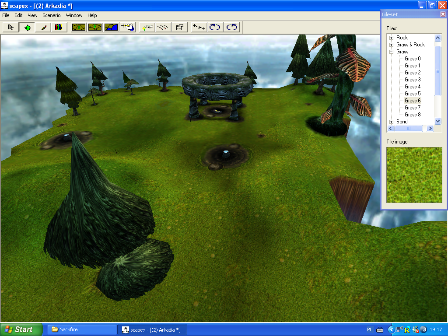
Task: Open the properties sheet icon
Action: pyautogui.click(x=179, y=28)
